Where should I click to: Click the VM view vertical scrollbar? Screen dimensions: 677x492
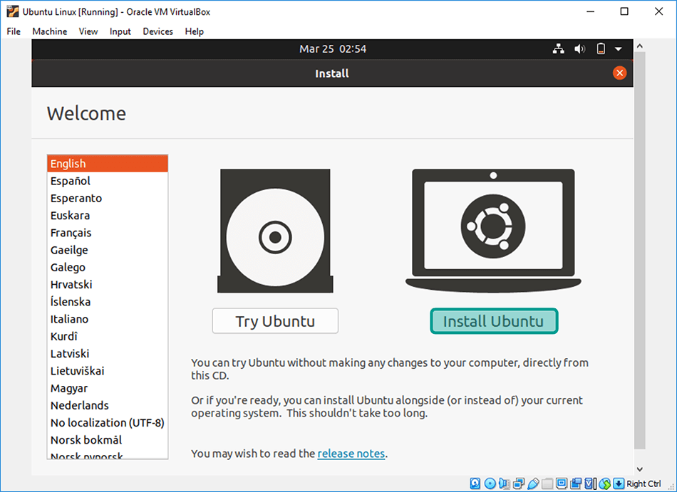point(640,250)
